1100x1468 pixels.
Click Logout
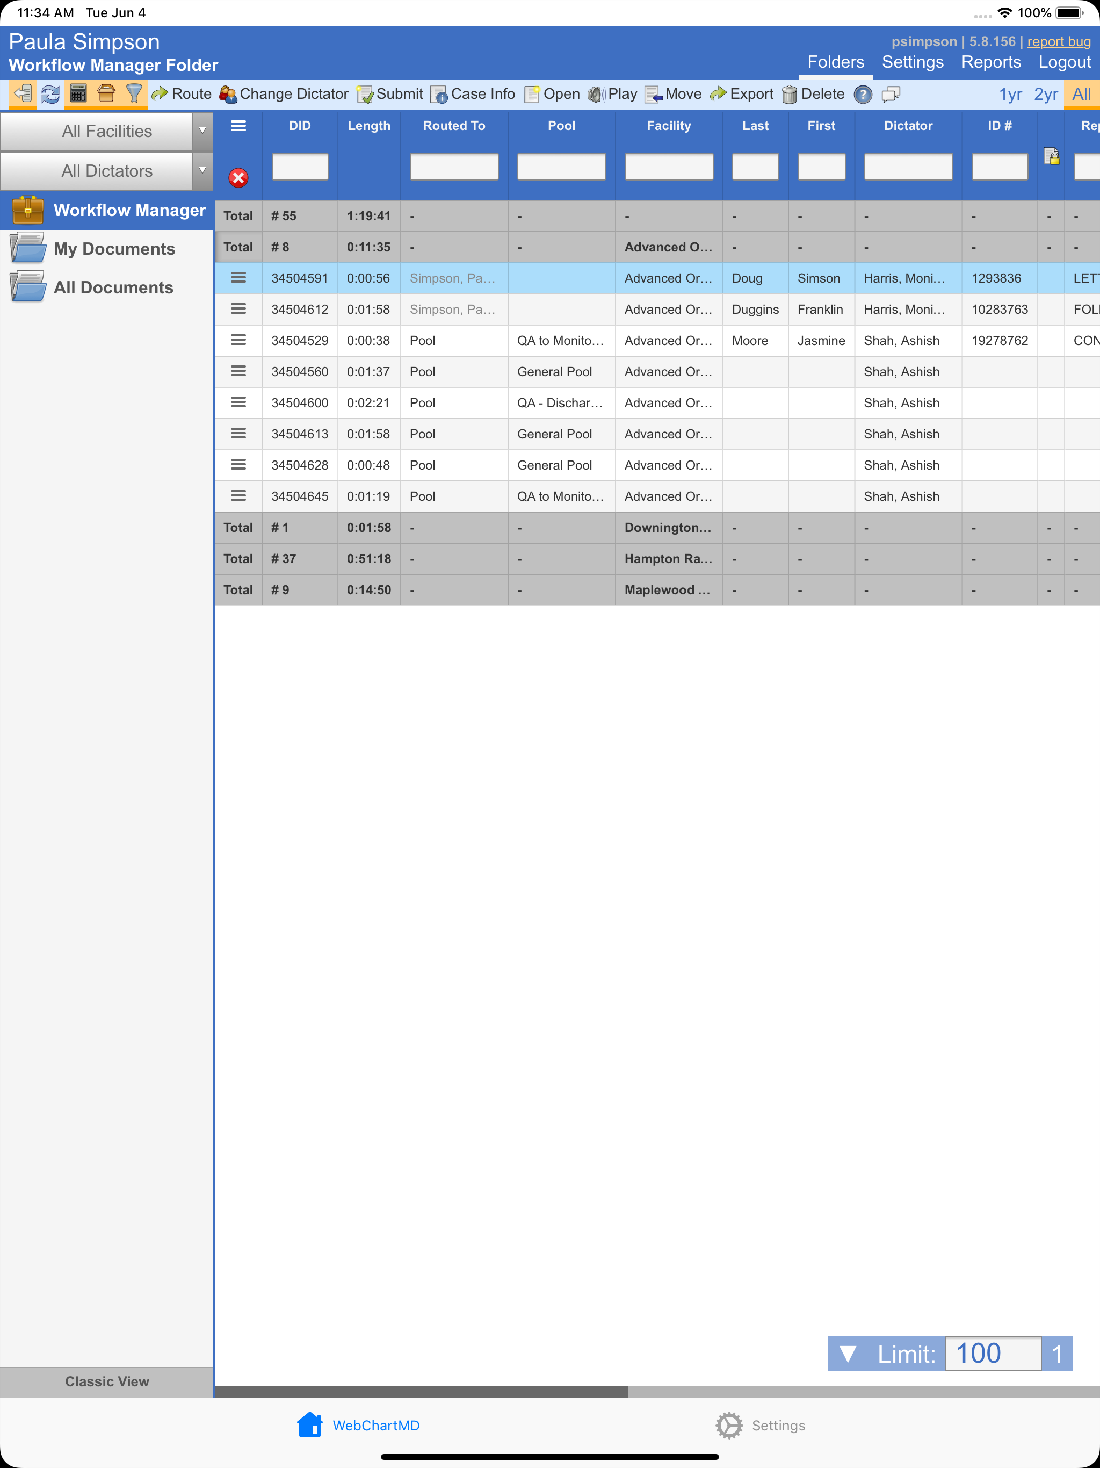coord(1064,62)
